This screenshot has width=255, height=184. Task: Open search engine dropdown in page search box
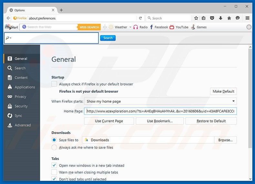tap(8, 38)
